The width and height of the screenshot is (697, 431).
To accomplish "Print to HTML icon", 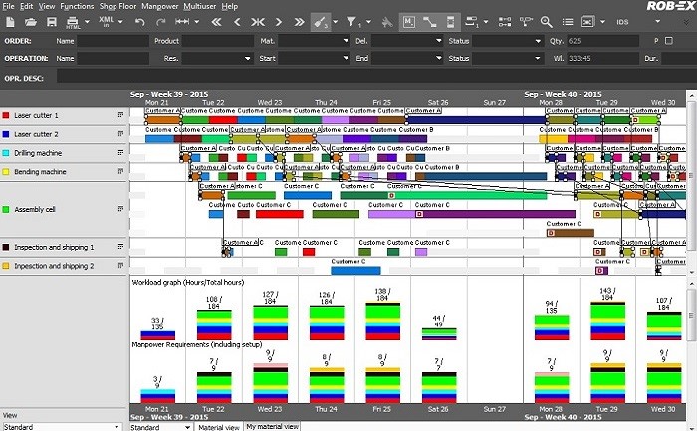I will 73,22.
